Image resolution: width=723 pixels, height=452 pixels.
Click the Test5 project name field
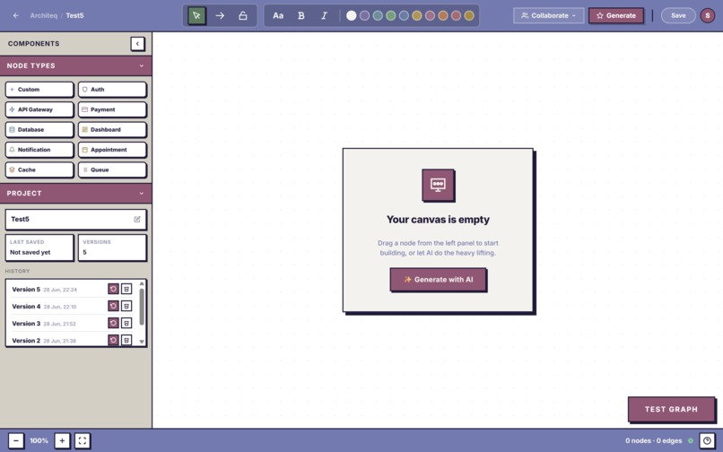coord(76,220)
